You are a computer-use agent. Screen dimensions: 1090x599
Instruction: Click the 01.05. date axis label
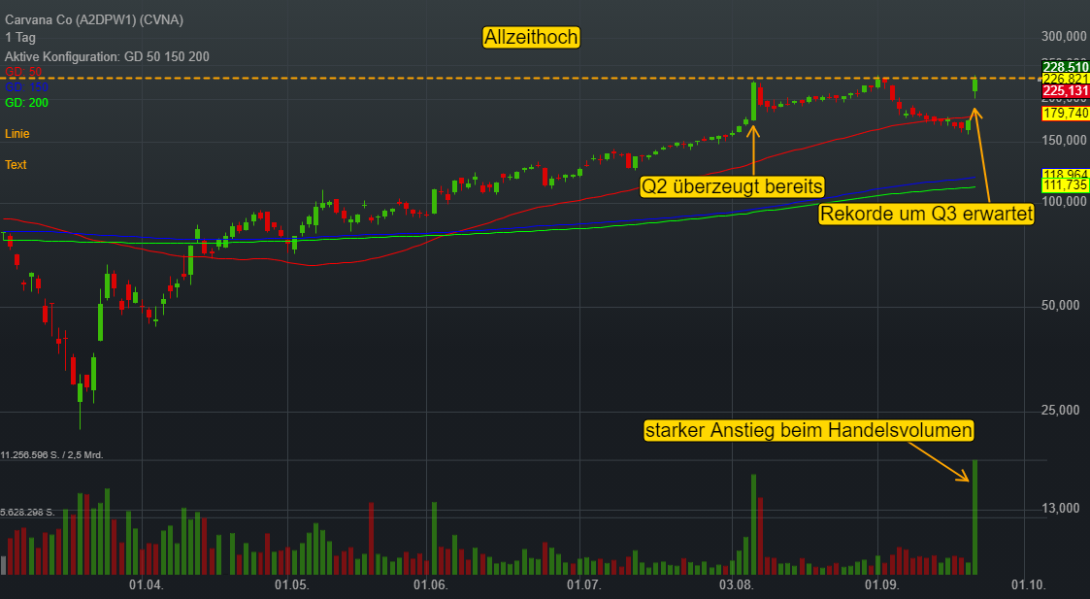(x=291, y=584)
